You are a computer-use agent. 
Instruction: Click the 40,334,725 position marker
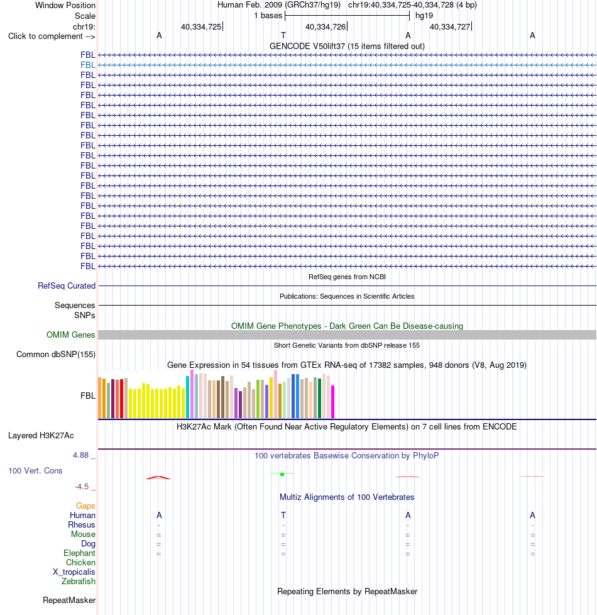[x=202, y=26]
